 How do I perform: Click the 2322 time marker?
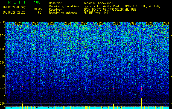(x=35, y=23)
